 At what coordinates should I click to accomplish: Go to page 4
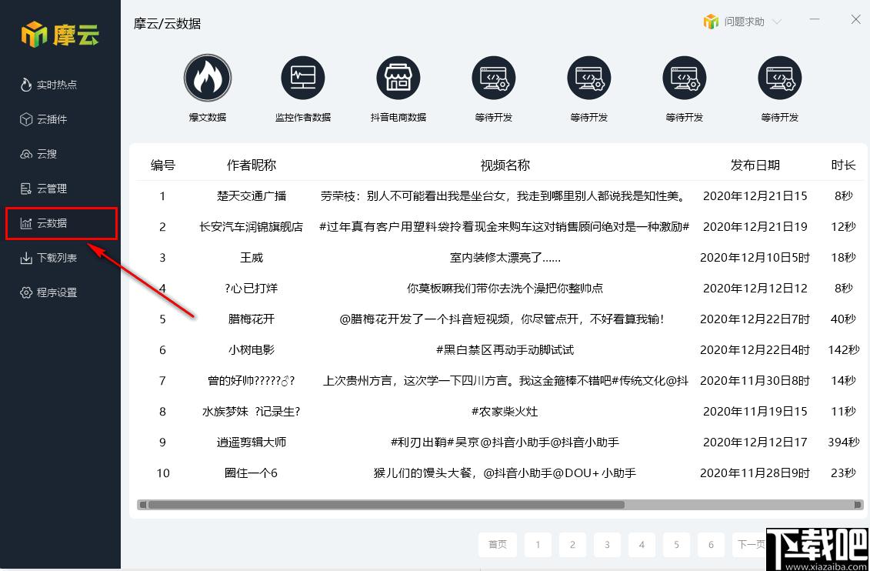pos(642,545)
